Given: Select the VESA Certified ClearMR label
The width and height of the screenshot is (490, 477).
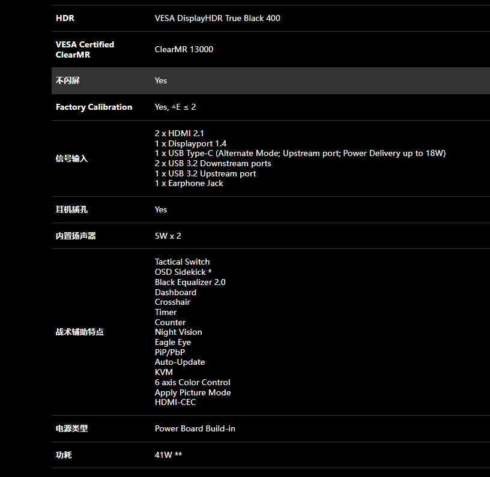Looking at the screenshot, I should (85, 49).
